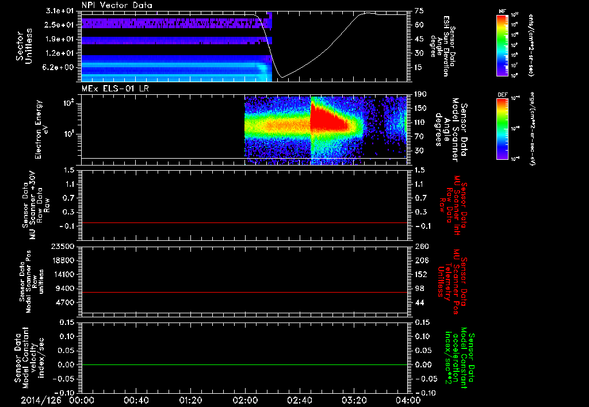Viewport: 589px width, 407px height.
Task: Click the "1.9e+01" sector tick value
Action: pyautogui.click(x=61, y=39)
